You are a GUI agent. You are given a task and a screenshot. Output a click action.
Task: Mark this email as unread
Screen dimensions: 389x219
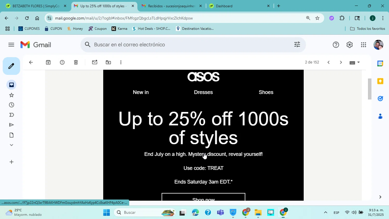[x=95, y=62]
